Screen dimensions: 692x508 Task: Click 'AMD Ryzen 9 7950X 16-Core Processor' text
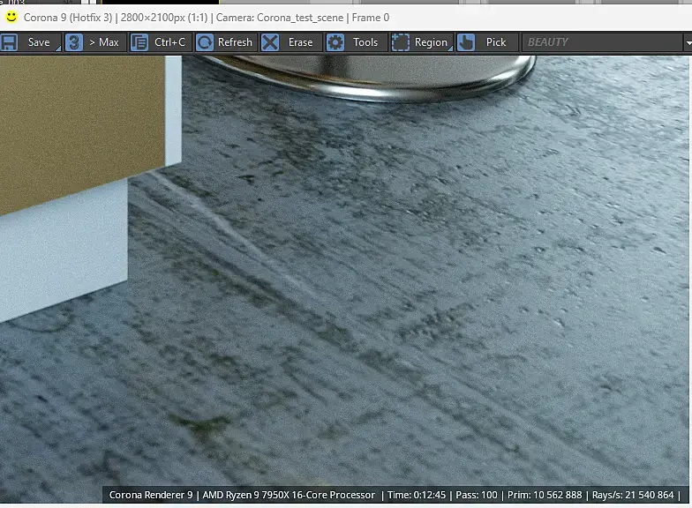pyautogui.click(x=289, y=496)
